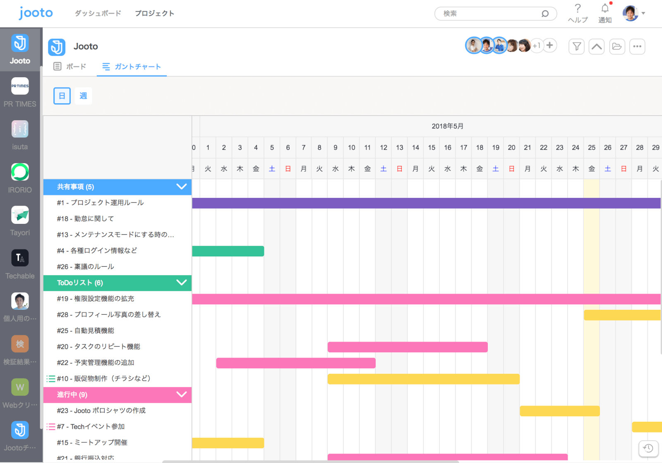Click the pink Gantt bar for #22
Viewport: 662px width, 463px height.
296,363
